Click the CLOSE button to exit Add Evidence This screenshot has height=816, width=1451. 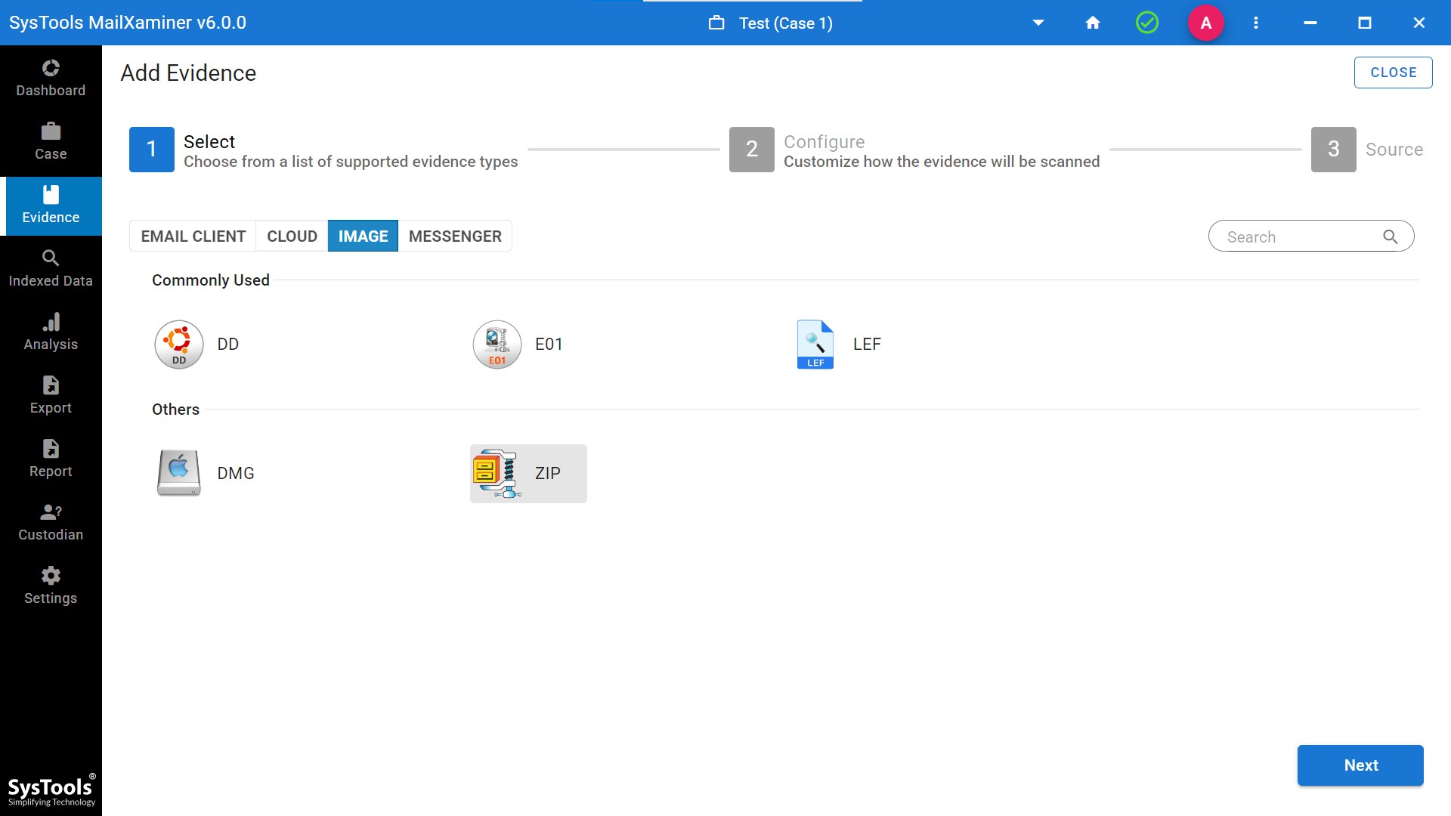click(x=1393, y=72)
